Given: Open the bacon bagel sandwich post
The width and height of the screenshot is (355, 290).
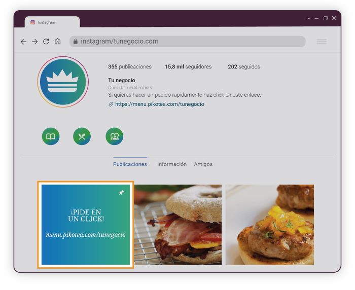Looking at the screenshot, I should click(x=178, y=225).
